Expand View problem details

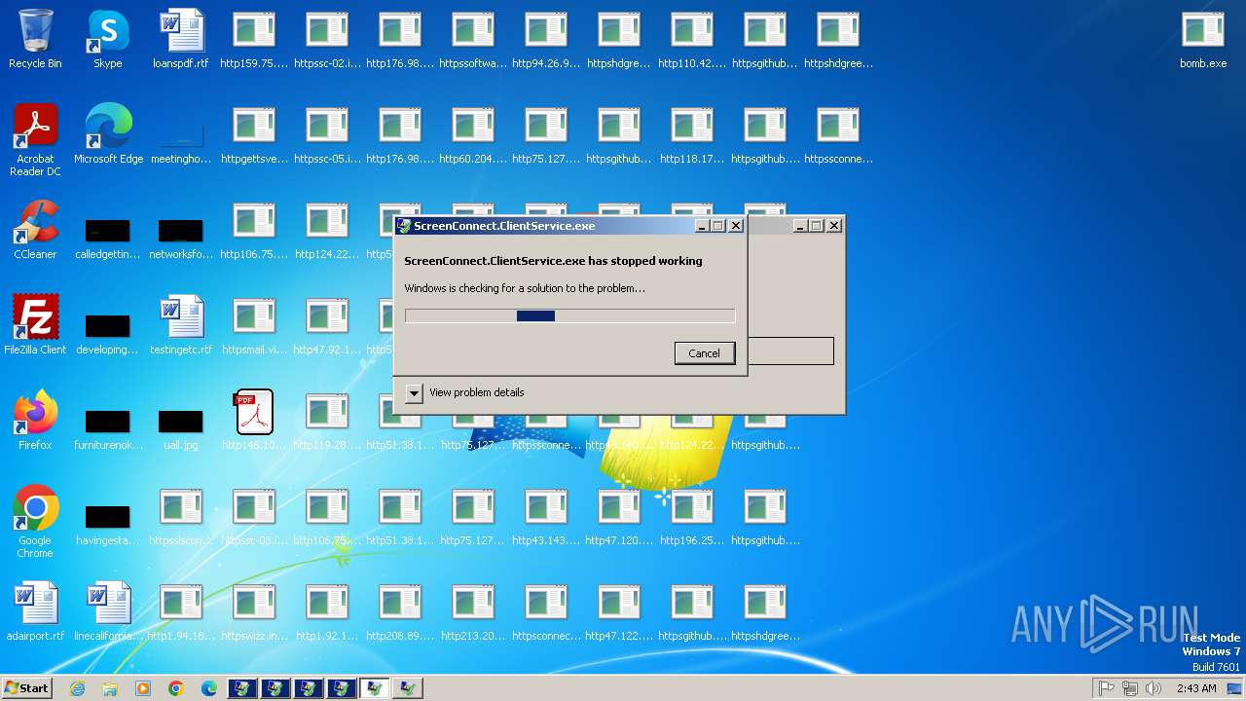click(414, 392)
